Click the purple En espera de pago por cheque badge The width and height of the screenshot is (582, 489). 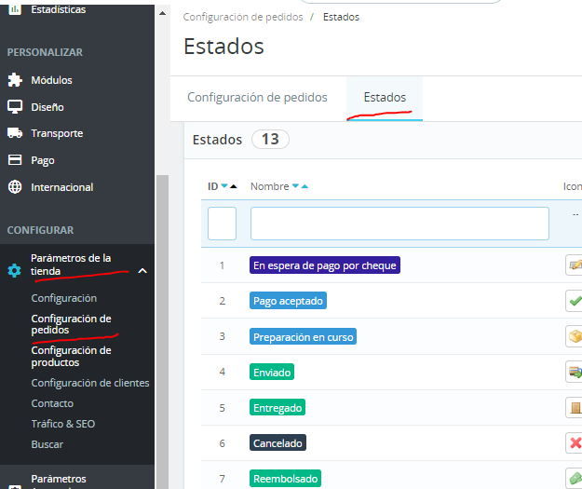[325, 265]
